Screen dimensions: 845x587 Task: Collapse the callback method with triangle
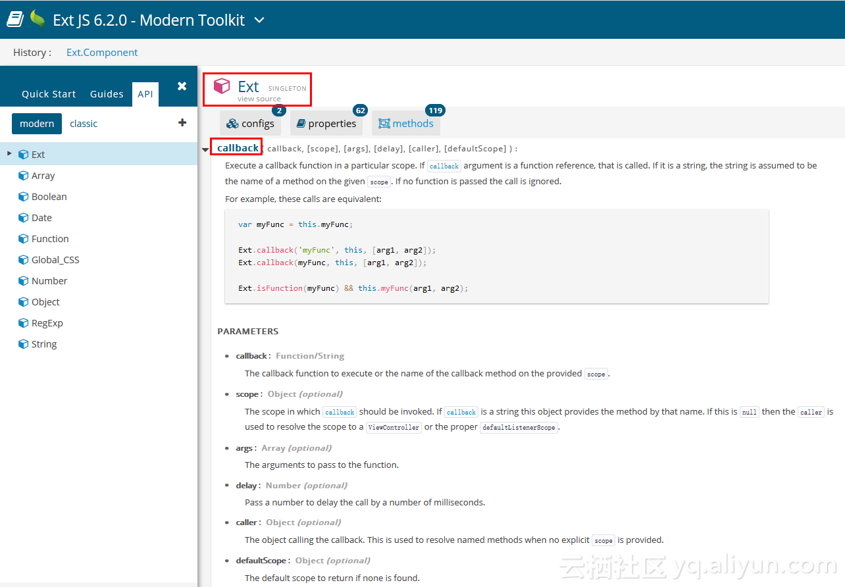pos(205,150)
